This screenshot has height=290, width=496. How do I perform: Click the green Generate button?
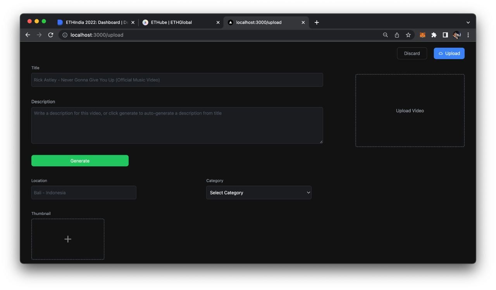[80, 161]
